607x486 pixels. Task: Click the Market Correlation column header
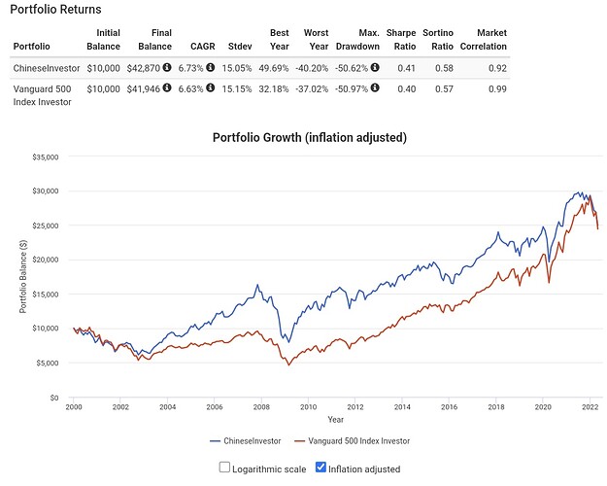point(483,40)
